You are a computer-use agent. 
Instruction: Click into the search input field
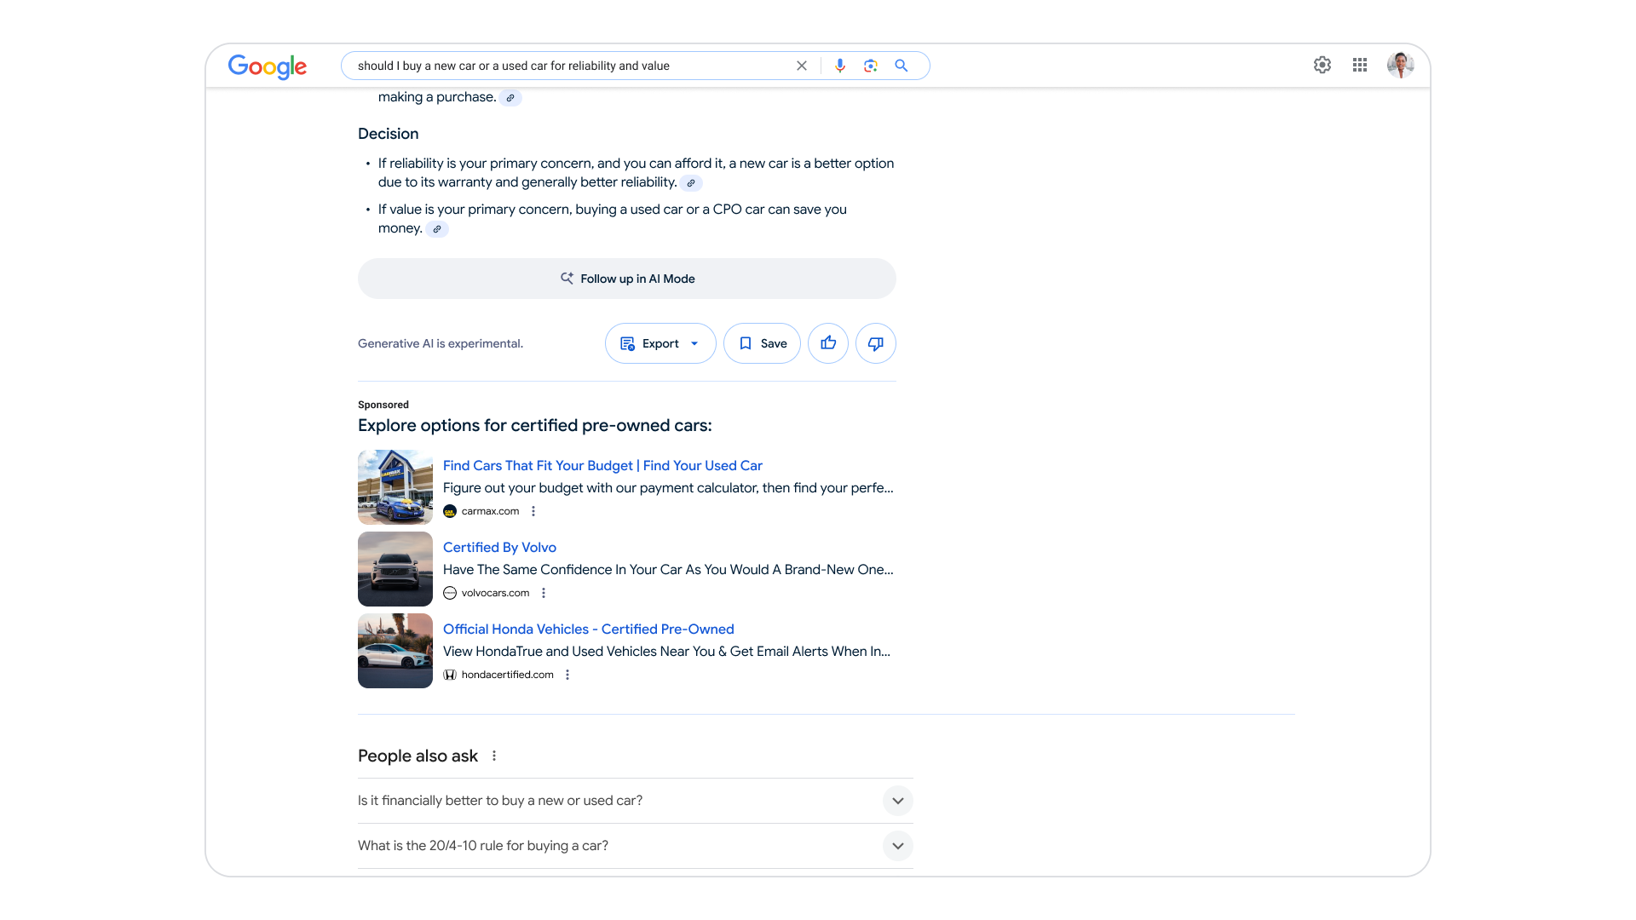tap(562, 66)
